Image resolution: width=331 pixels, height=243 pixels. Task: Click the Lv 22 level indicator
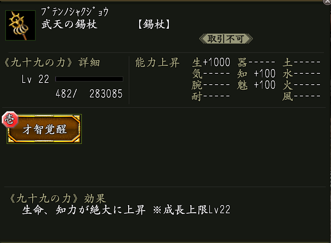pos(35,79)
